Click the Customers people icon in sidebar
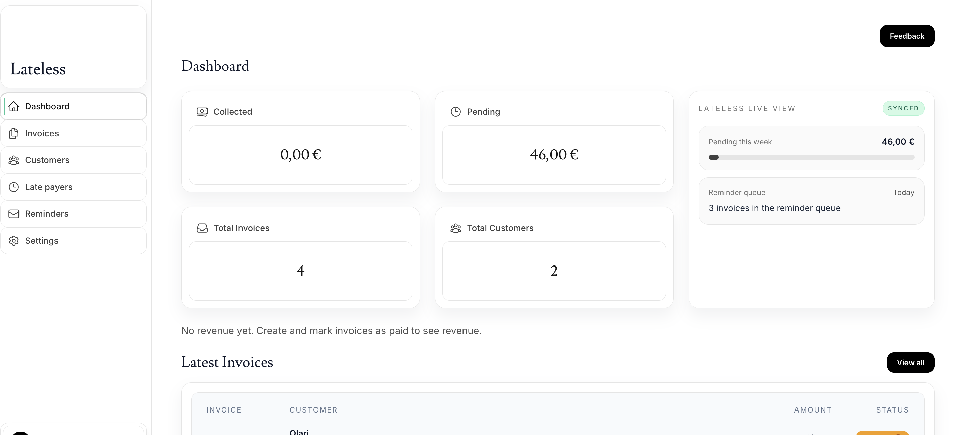The width and height of the screenshot is (964, 435). [x=14, y=160]
